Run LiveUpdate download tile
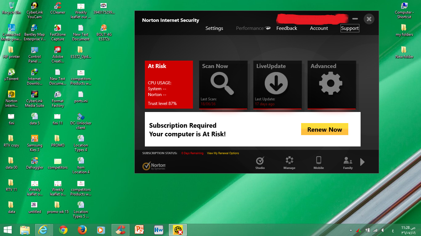Viewport: 421px width, 236px height. click(x=277, y=85)
